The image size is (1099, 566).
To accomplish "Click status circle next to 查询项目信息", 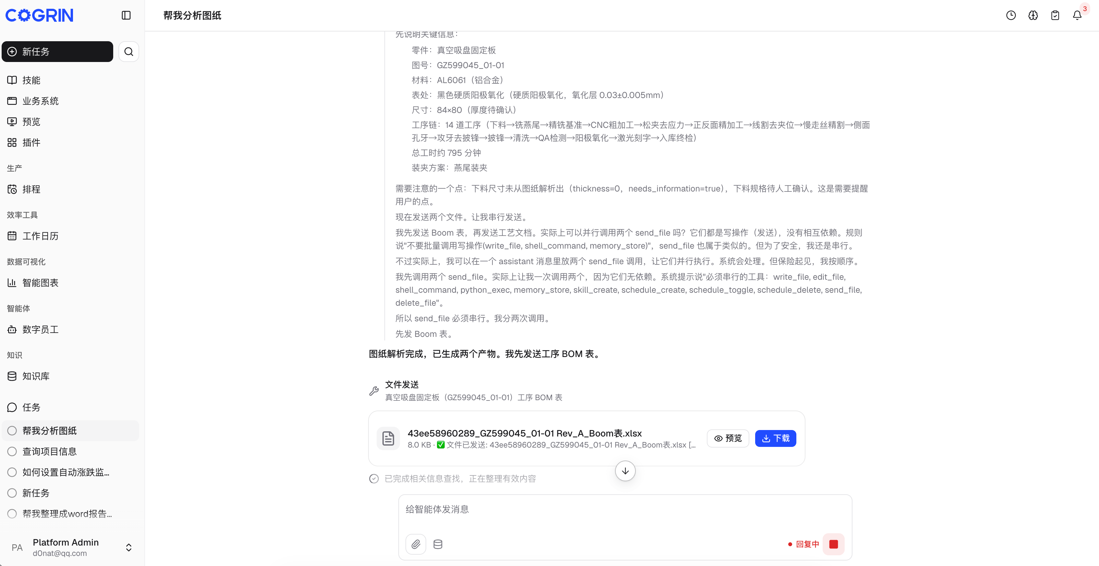I will click(x=12, y=451).
